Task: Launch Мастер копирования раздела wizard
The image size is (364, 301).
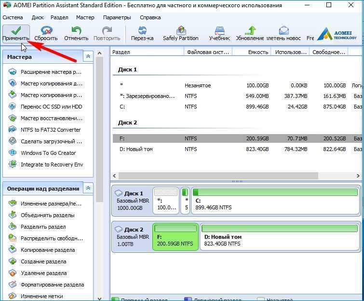Action: 45,95
